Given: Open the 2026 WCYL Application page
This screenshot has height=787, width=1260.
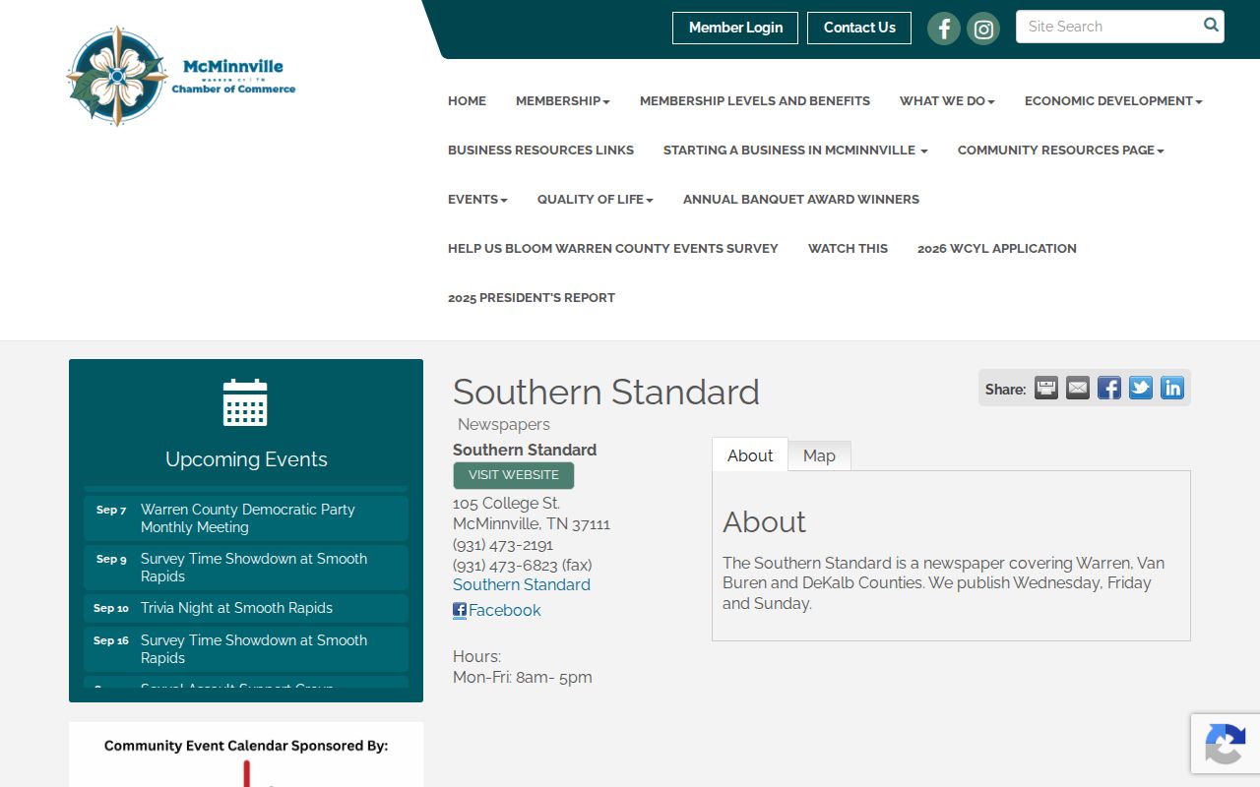Looking at the screenshot, I should pyautogui.click(x=997, y=248).
